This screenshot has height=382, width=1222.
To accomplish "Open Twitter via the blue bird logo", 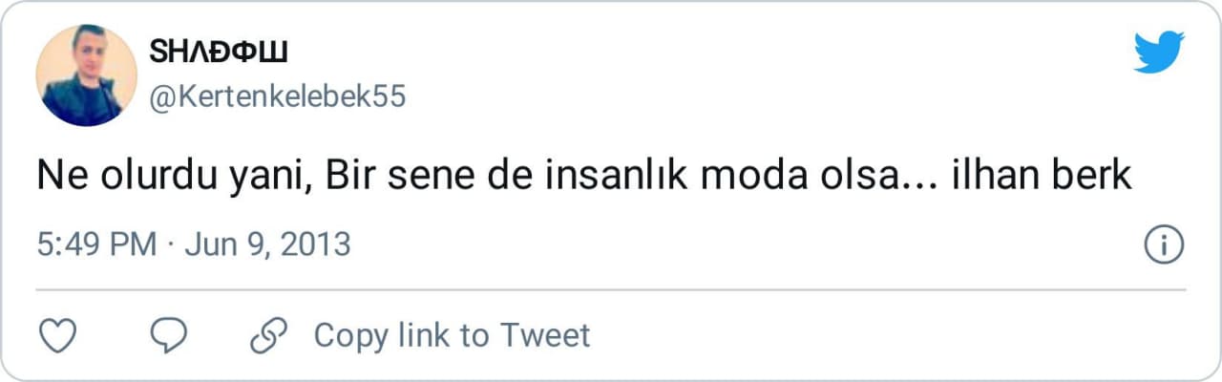I will tap(1159, 52).
